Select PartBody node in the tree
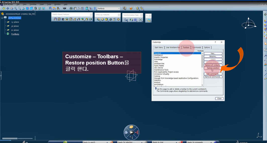Image resolution: width=267 pixels, height=143 pixels. [x=15, y=34]
